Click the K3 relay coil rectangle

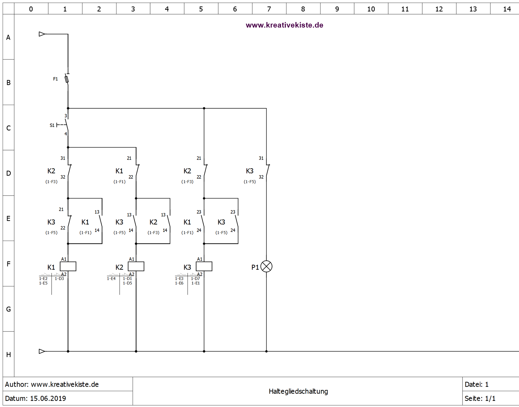pos(204,267)
